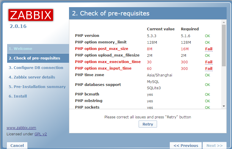The width and height of the screenshot is (232, 149).
Task: Select the Welcome step in sidebar
Action: [x=21, y=49]
